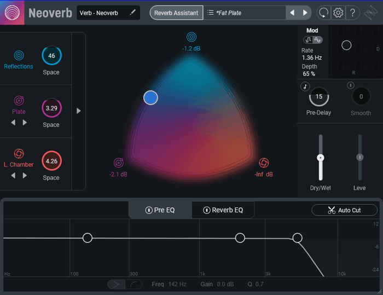Click the L. Chamber Space knob showing 4.26

[51, 161]
